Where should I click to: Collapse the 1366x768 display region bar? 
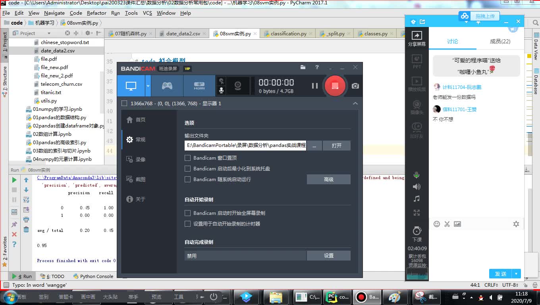pos(355,103)
